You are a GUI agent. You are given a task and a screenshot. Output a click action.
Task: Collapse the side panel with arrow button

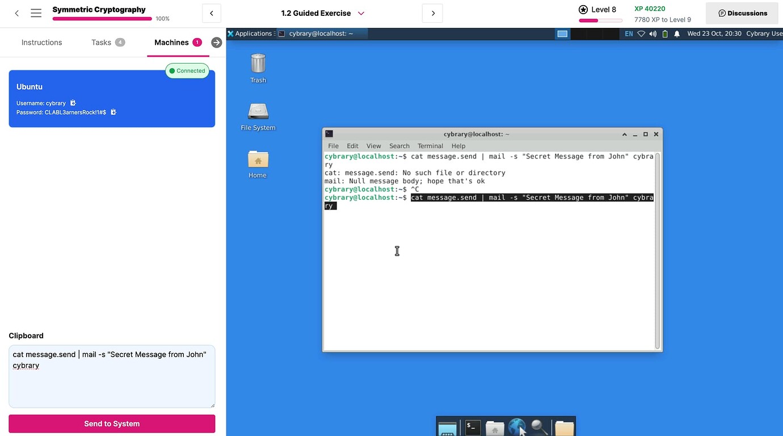[216, 43]
